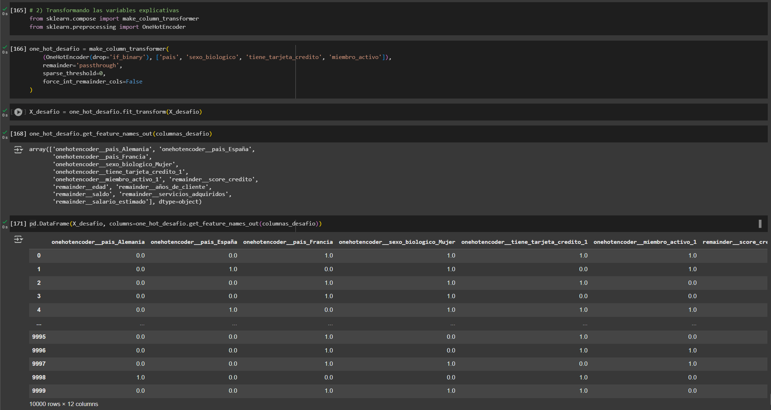The width and height of the screenshot is (771, 410).
Task: Select row index 2 in table
Action: [39, 283]
